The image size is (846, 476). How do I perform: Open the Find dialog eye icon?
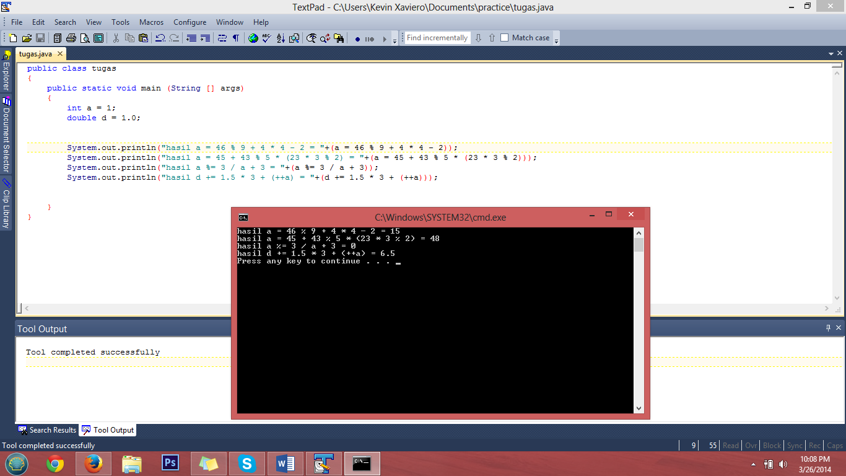tap(312, 38)
